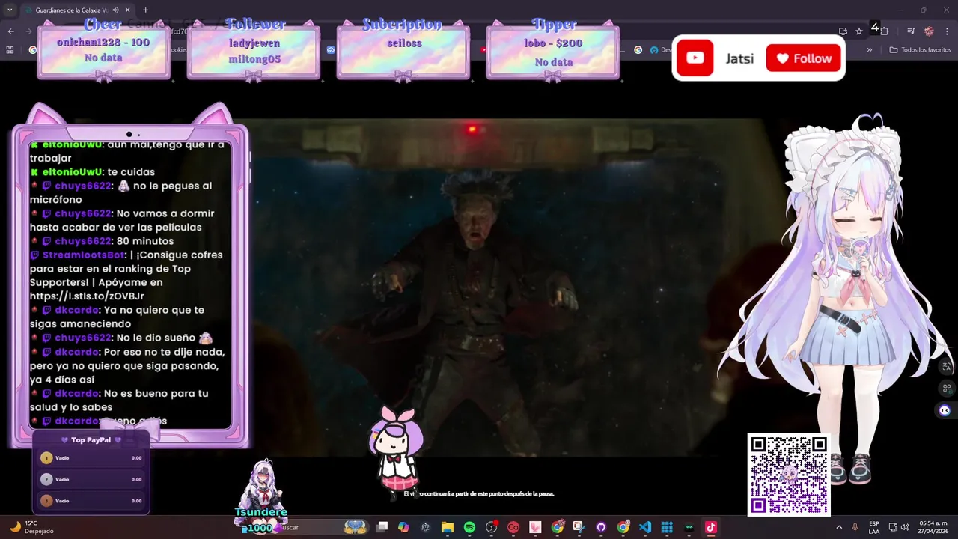Open GitHub Desktop from the taskbar
958x539 pixels.
pyautogui.click(x=601, y=527)
